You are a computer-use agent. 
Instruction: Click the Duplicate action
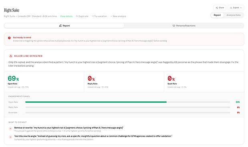click(x=82, y=16)
